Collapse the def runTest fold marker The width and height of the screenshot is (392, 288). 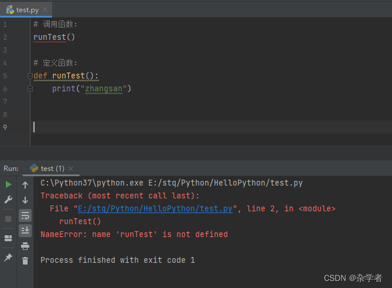[30, 76]
